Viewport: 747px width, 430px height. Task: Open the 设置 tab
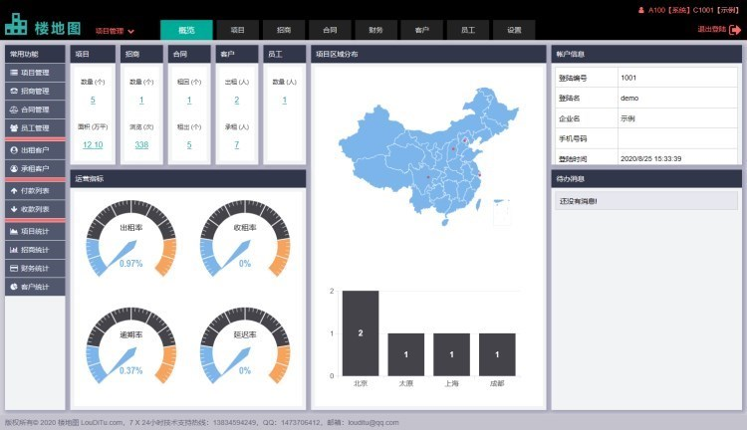514,31
